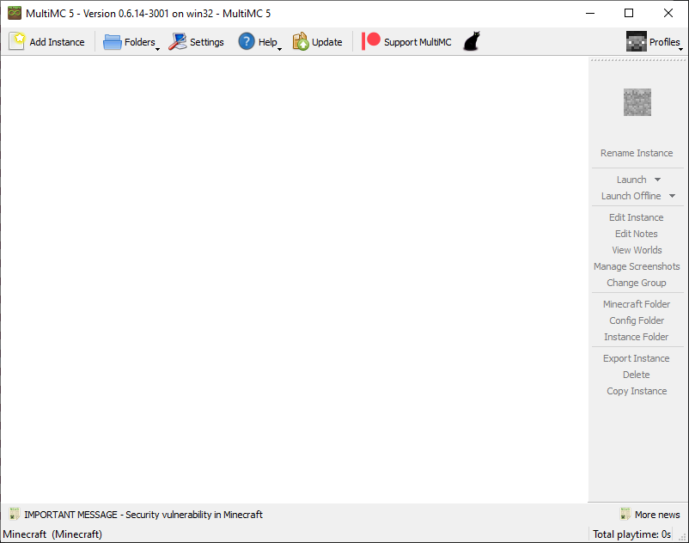Image resolution: width=689 pixels, height=543 pixels.
Task: Open the Launch dropdown arrow
Action: (x=657, y=180)
